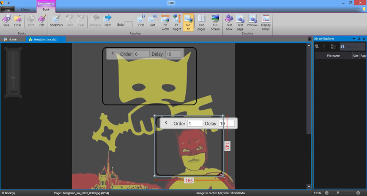Open the File menu

[7, 10]
